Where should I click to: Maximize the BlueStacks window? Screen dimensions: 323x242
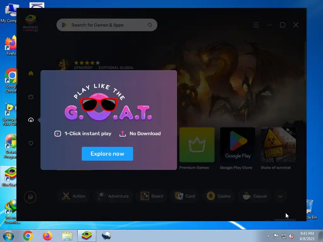tap(283, 25)
